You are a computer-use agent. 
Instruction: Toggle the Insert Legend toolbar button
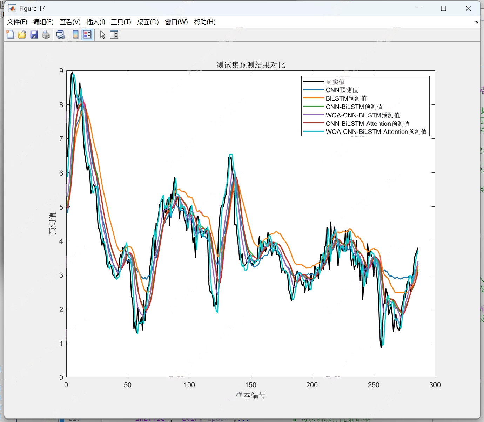click(x=87, y=34)
